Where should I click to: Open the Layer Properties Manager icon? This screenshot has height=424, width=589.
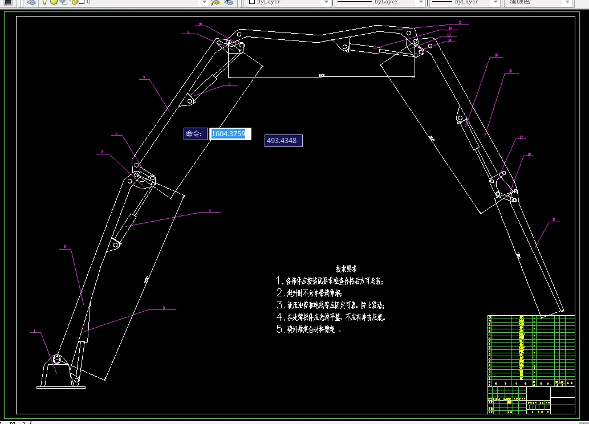(x=31, y=2)
